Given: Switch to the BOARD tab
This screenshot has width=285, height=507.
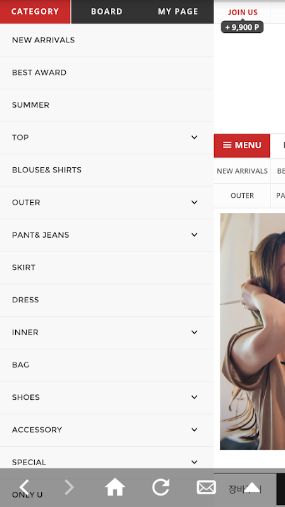Looking at the screenshot, I should tap(106, 11).
